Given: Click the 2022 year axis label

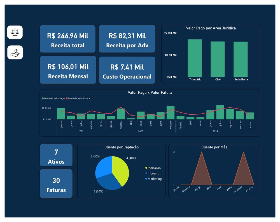Looking at the screenshot, I should pyautogui.click(x=81, y=131).
